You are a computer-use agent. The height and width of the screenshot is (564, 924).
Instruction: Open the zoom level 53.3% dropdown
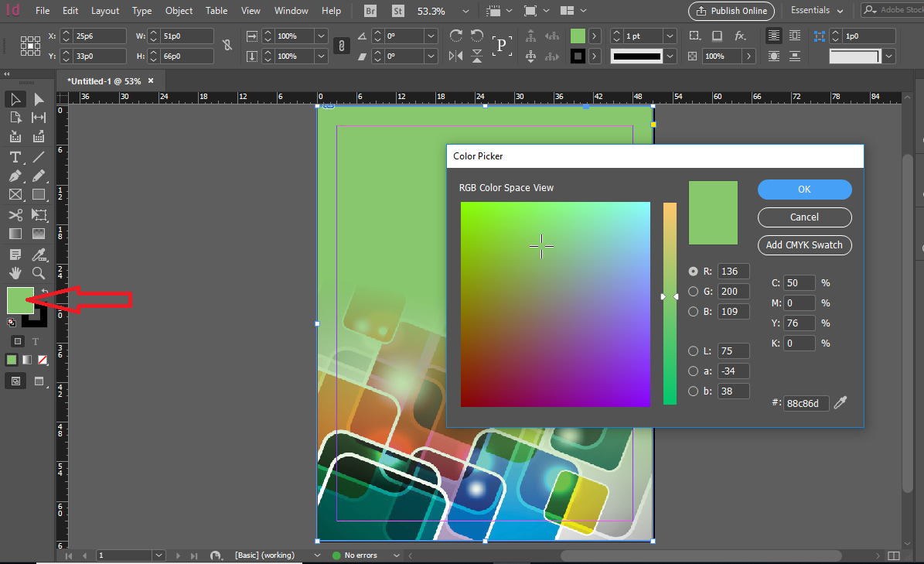[x=465, y=12]
